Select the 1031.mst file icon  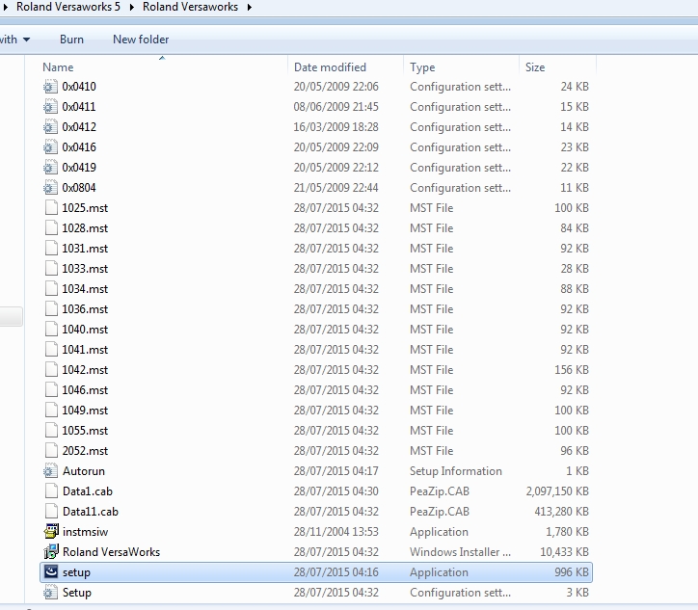(x=51, y=249)
